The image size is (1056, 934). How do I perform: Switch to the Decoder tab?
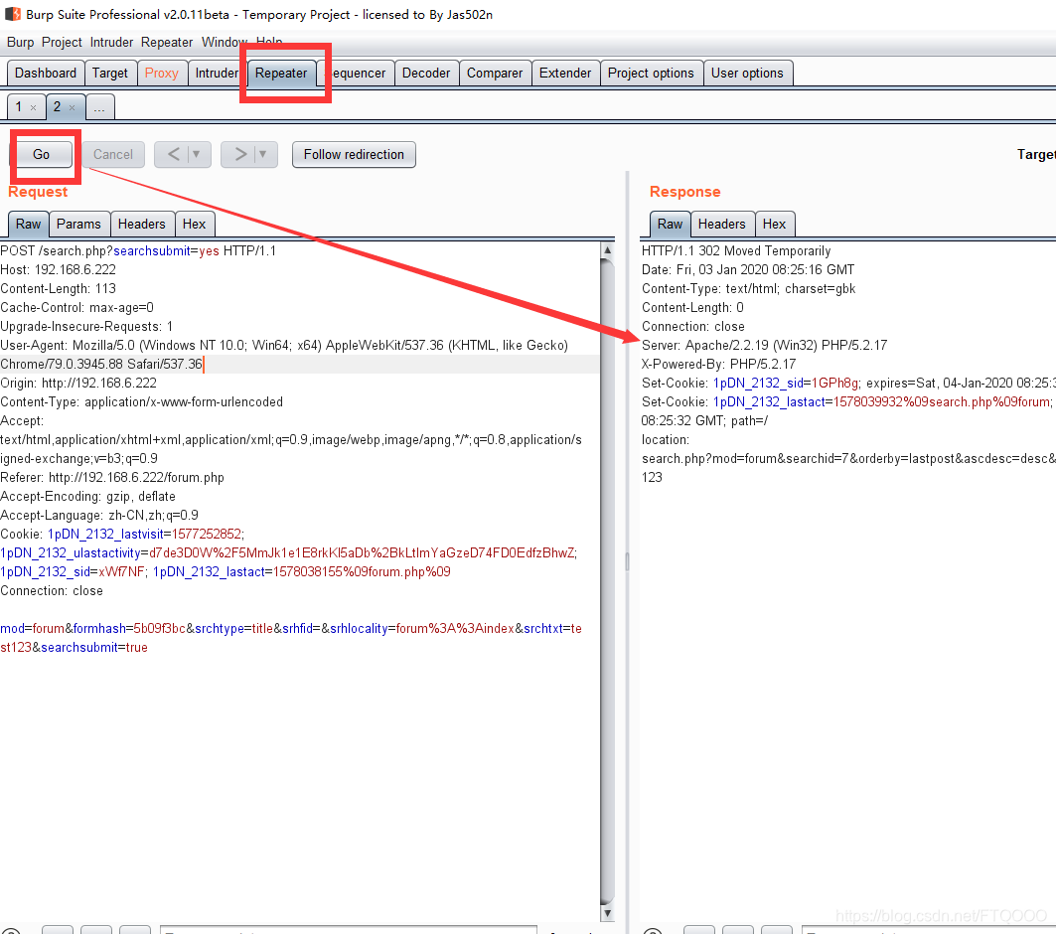425,73
